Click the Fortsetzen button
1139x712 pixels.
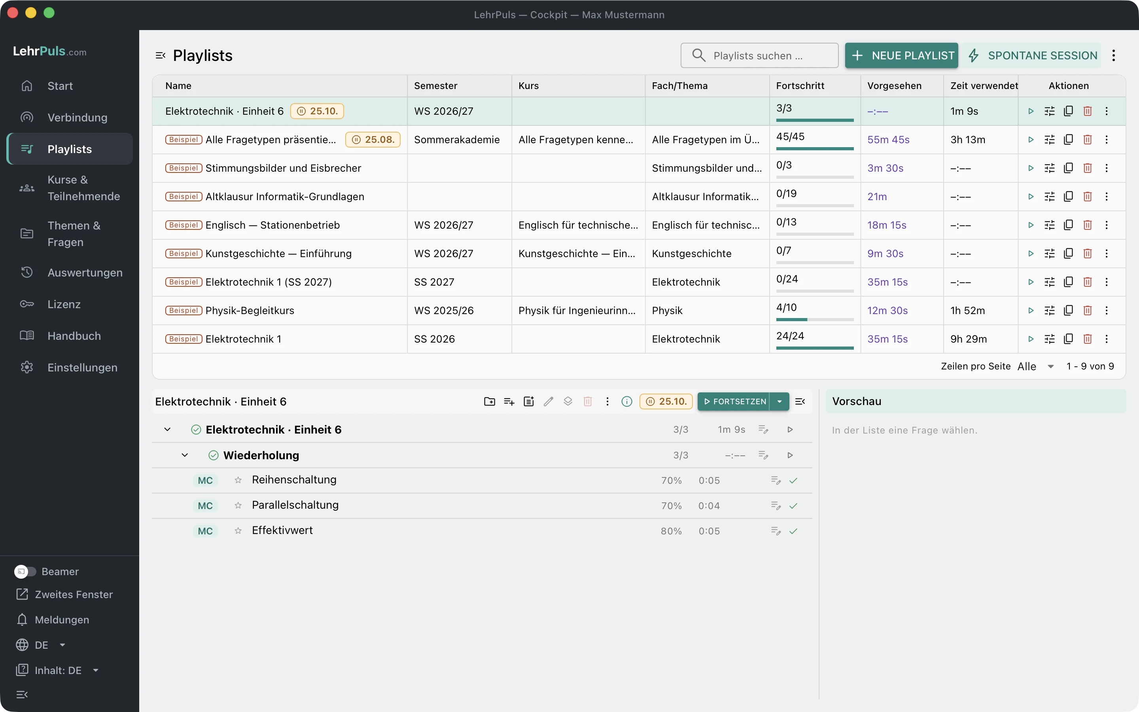tap(734, 401)
